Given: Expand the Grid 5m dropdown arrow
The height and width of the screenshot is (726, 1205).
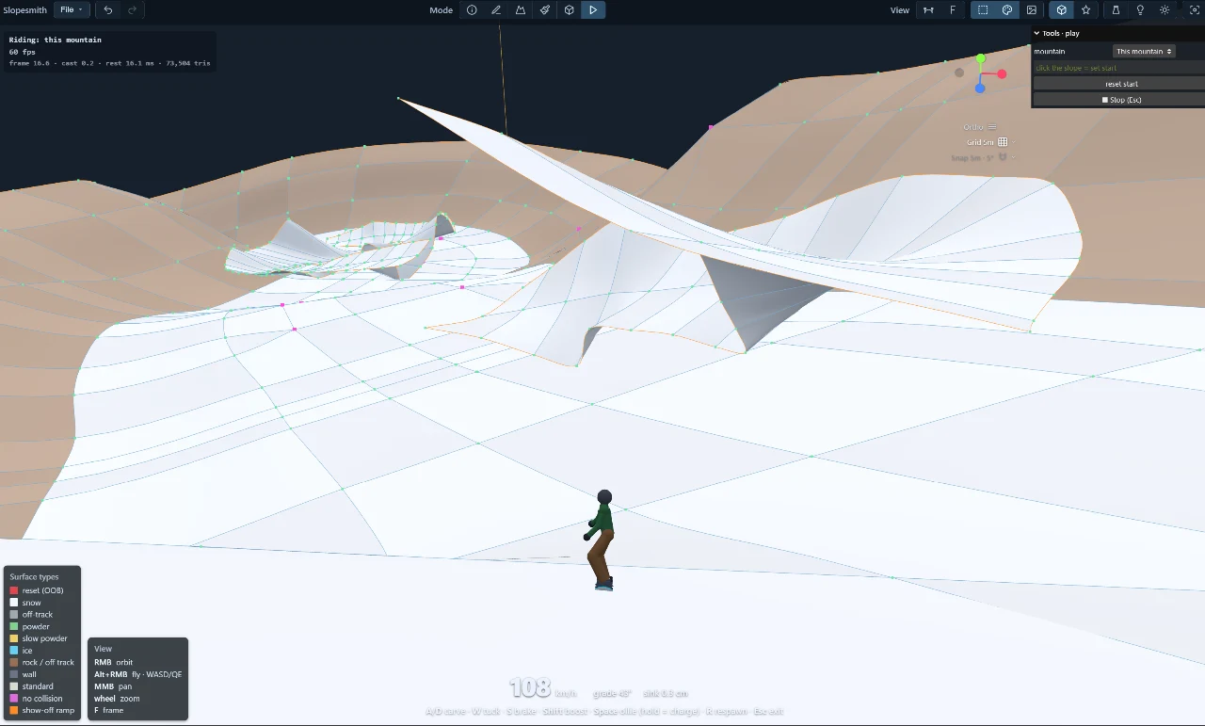Looking at the screenshot, I should [x=1013, y=142].
